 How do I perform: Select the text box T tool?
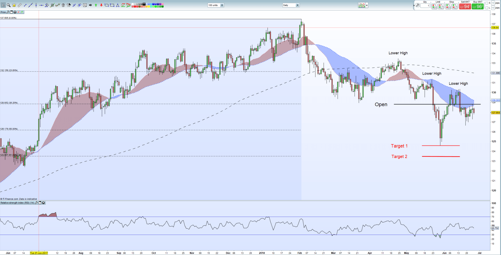click(85, 5)
